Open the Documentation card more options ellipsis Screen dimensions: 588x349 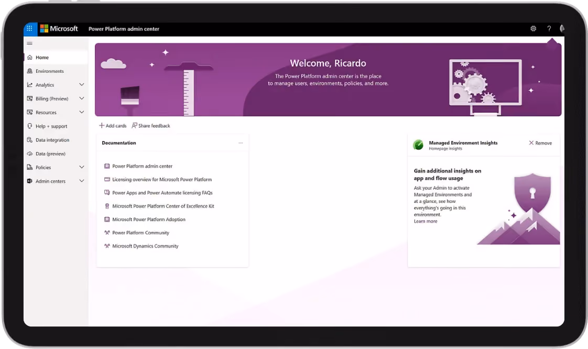tap(241, 143)
